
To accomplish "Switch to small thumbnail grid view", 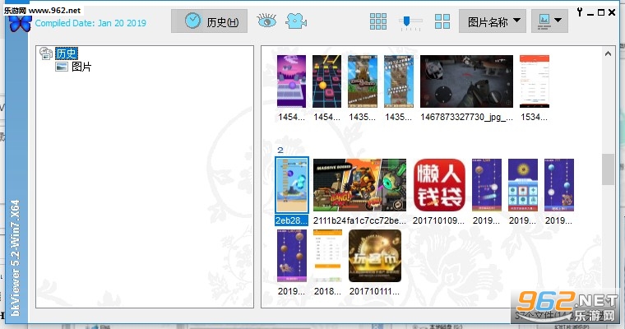I will [377, 21].
